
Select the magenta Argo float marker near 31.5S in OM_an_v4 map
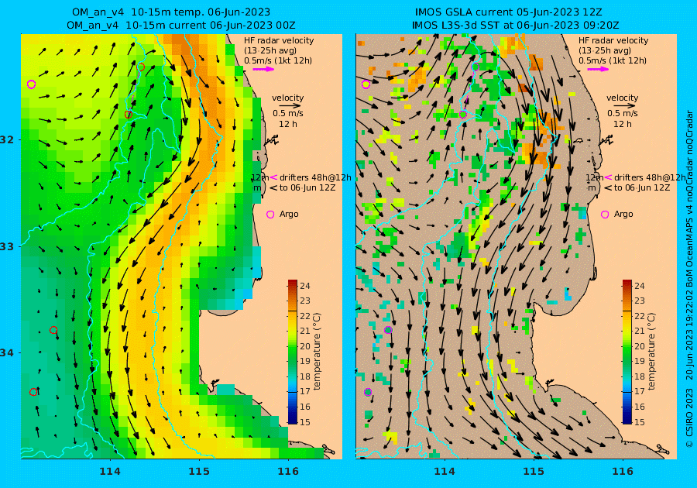tap(31, 84)
